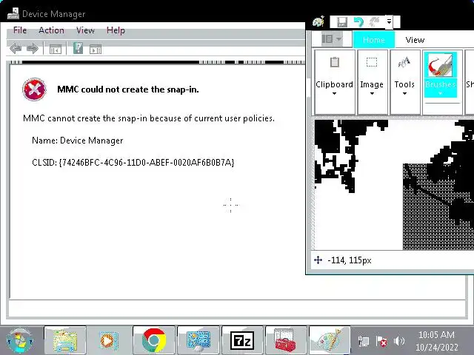Switch to the View tab in Paint

[x=415, y=40]
